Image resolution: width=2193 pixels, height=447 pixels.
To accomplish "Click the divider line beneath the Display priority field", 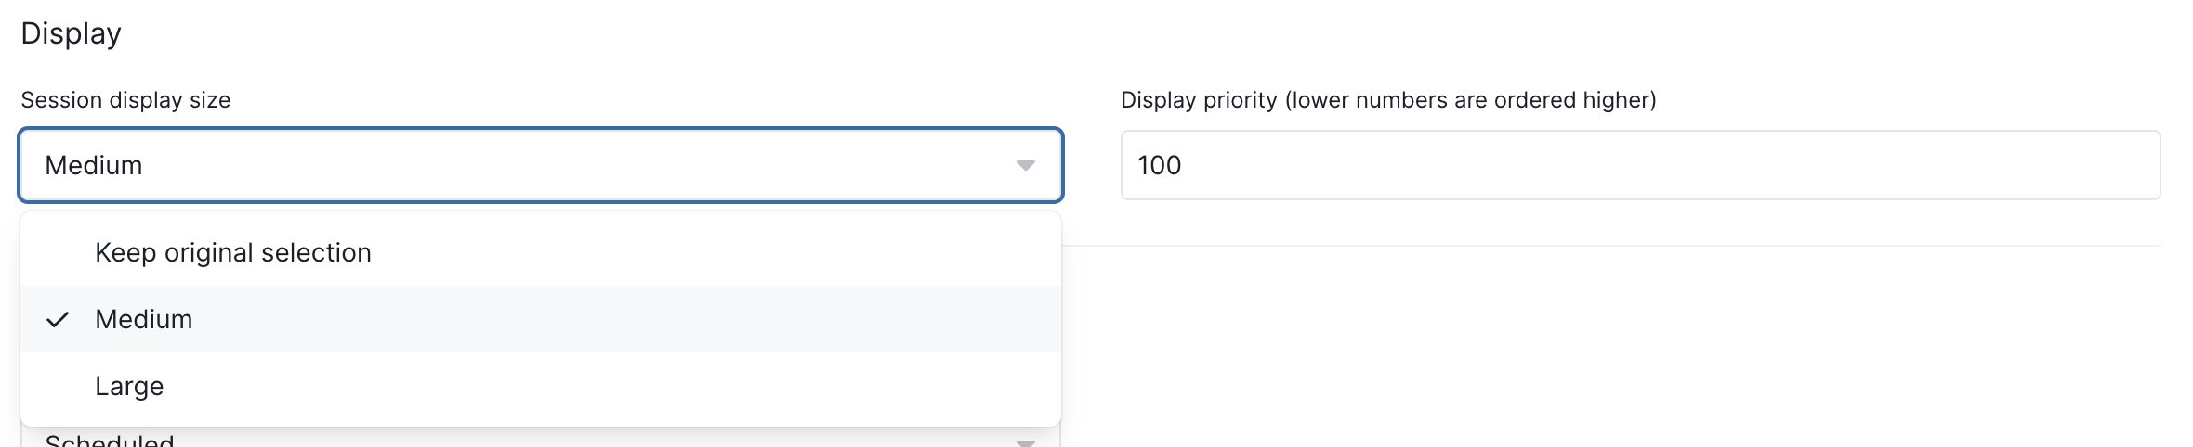I will click(x=1611, y=246).
